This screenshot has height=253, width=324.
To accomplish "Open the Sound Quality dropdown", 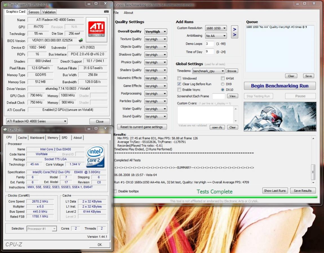I will (156, 117).
